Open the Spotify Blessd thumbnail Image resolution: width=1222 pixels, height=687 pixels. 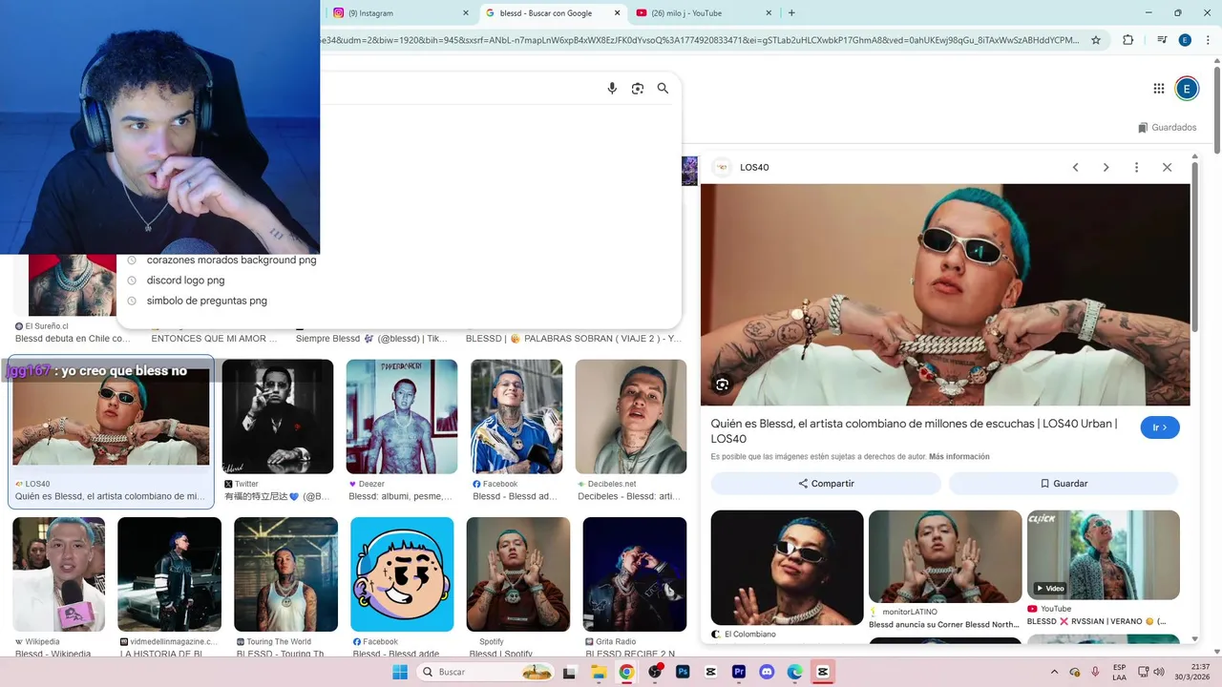tap(518, 574)
